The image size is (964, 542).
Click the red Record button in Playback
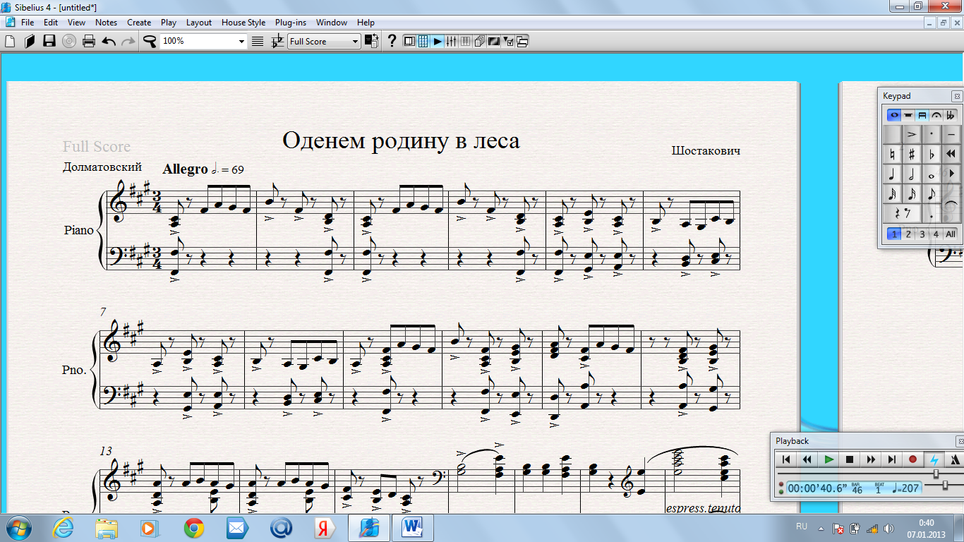pos(912,459)
